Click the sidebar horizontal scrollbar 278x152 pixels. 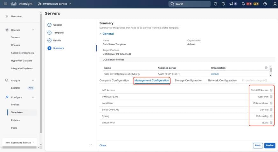[x=19, y=148]
